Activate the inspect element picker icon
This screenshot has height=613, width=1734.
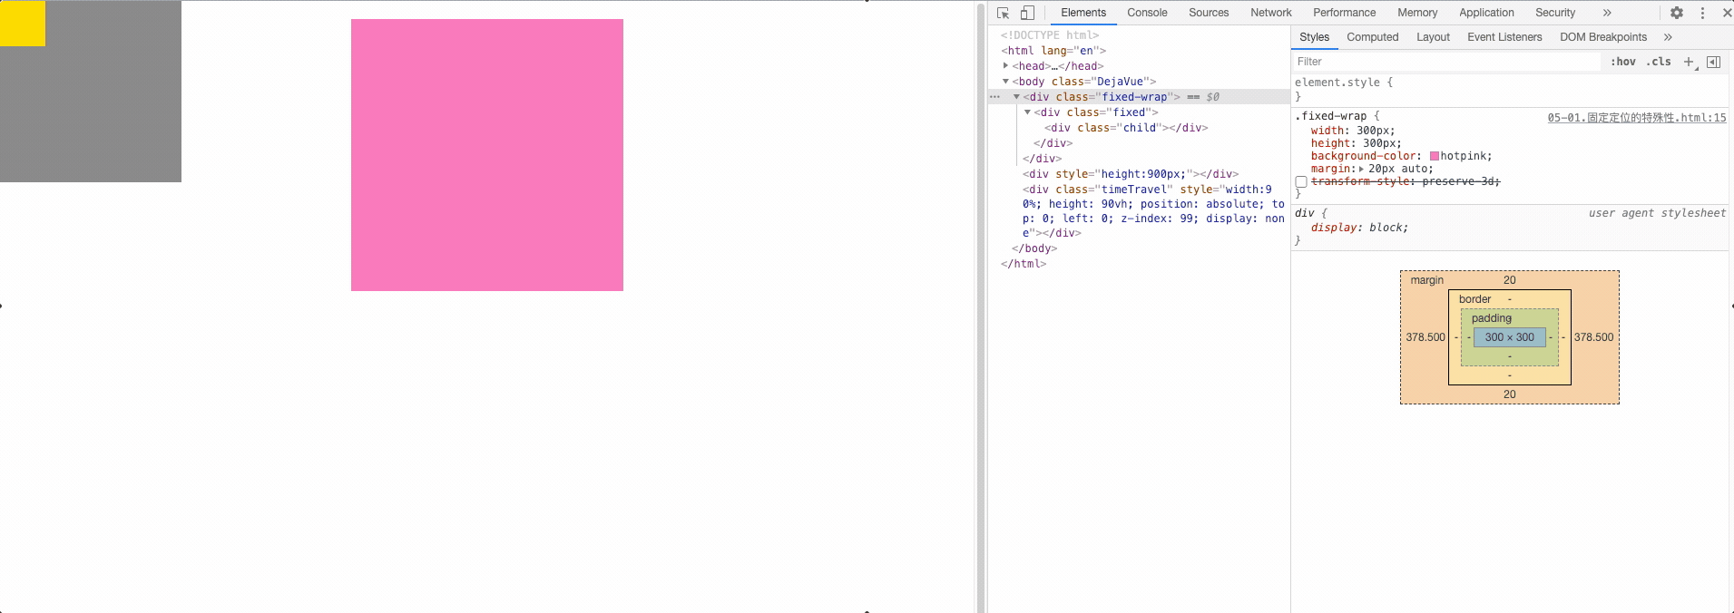click(x=1003, y=13)
